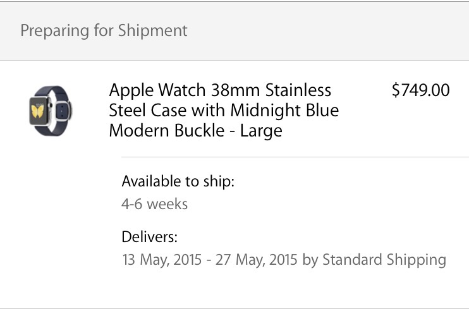Open the Apple Watch product thumbnail
The height and width of the screenshot is (309, 469).
pos(51,111)
